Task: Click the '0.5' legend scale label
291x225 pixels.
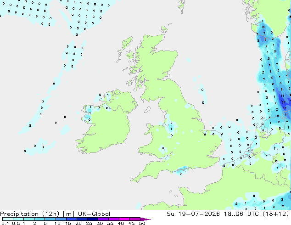Action: [x=16, y=223]
